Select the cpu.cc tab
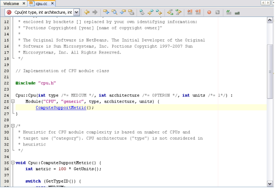275x189 pixels. [42, 4]
